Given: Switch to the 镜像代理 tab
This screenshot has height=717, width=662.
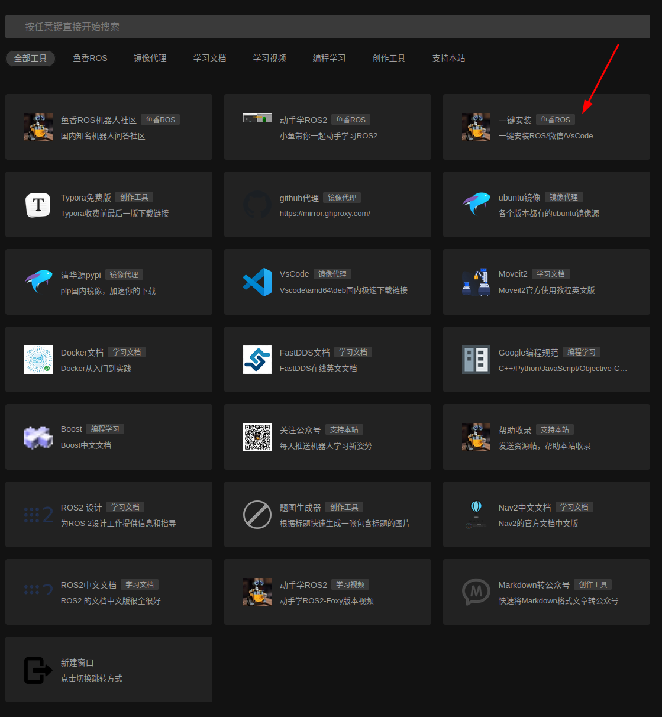Looking at the screenshot, I should click(150, 58).
